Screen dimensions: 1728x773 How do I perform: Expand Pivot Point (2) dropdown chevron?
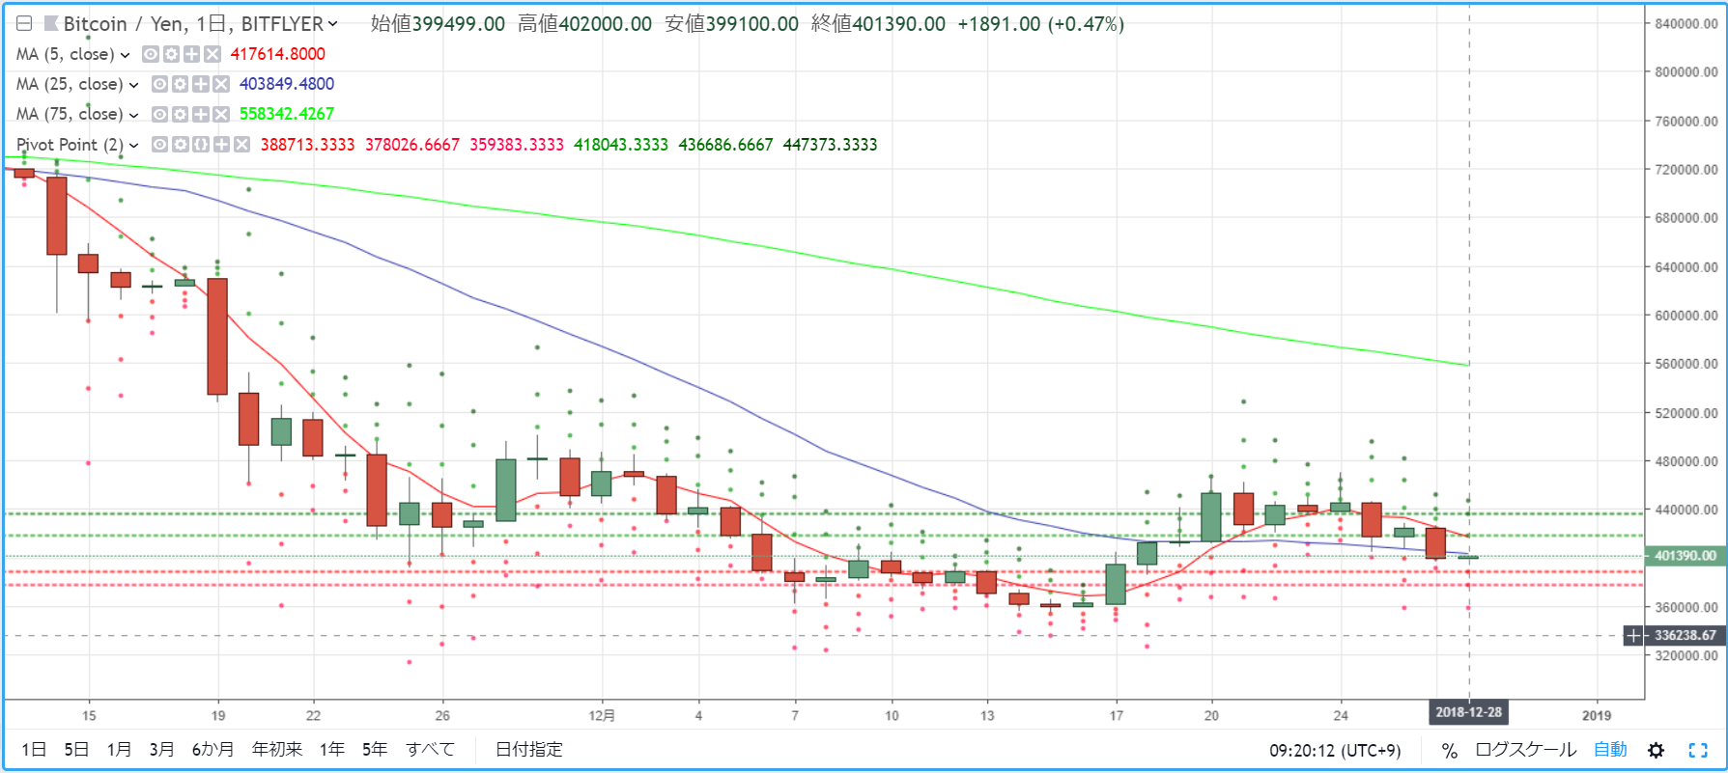133,145
